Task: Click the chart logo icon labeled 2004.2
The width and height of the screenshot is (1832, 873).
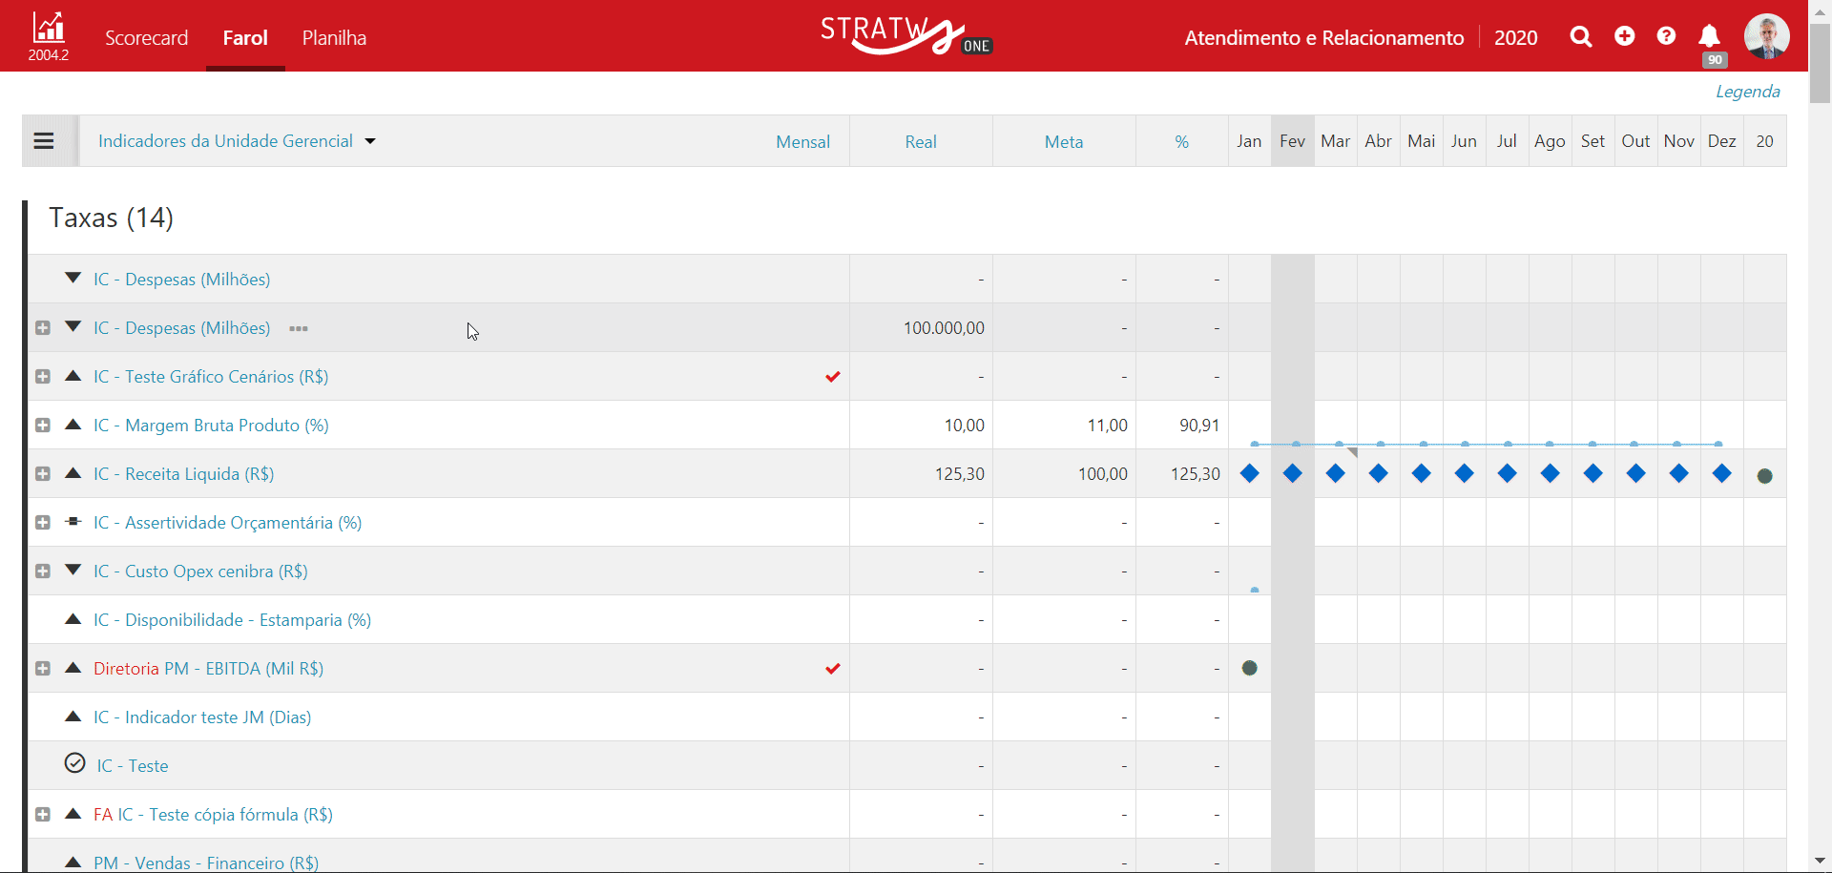Action: point(48,36)
